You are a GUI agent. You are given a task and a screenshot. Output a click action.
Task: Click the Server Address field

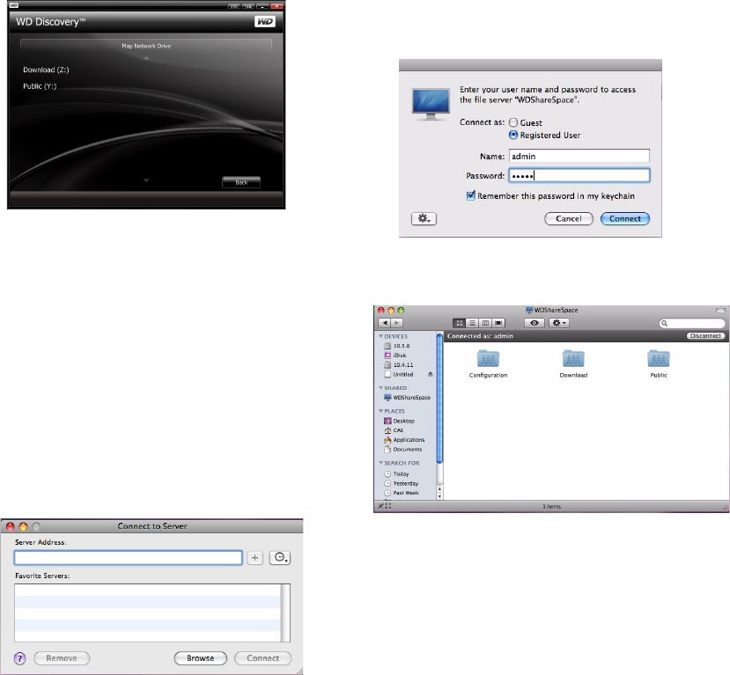click(128, 558)
